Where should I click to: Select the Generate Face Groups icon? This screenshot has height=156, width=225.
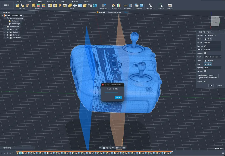[39, 5]
